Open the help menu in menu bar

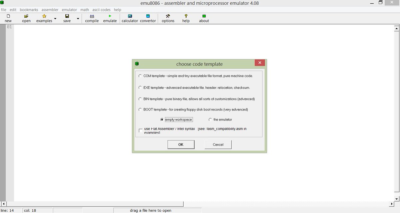pos(118,10)
